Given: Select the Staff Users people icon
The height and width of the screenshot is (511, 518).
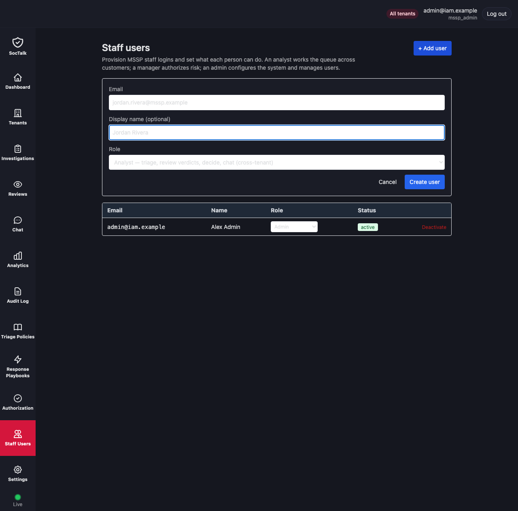Looking at the screenshot, I should [x=18, y=434].
